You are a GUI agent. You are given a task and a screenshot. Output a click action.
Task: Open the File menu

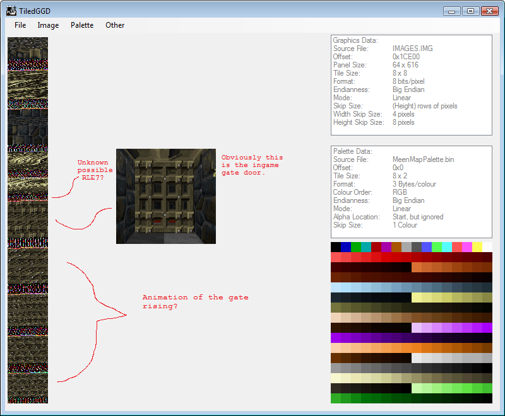pos(20,25)
